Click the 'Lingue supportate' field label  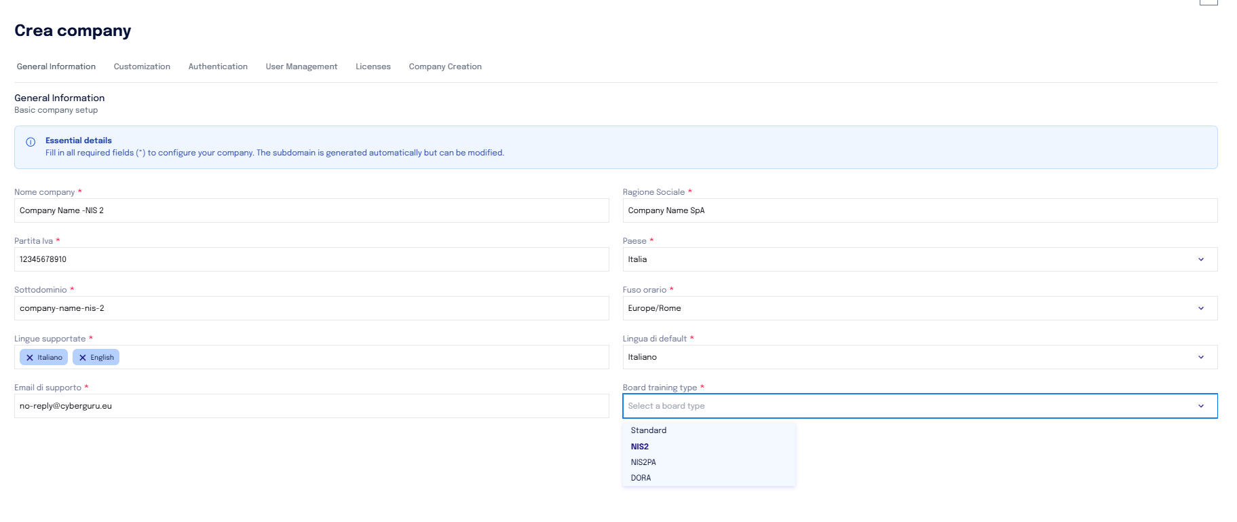pyautogui.click(x=50, y=339)
